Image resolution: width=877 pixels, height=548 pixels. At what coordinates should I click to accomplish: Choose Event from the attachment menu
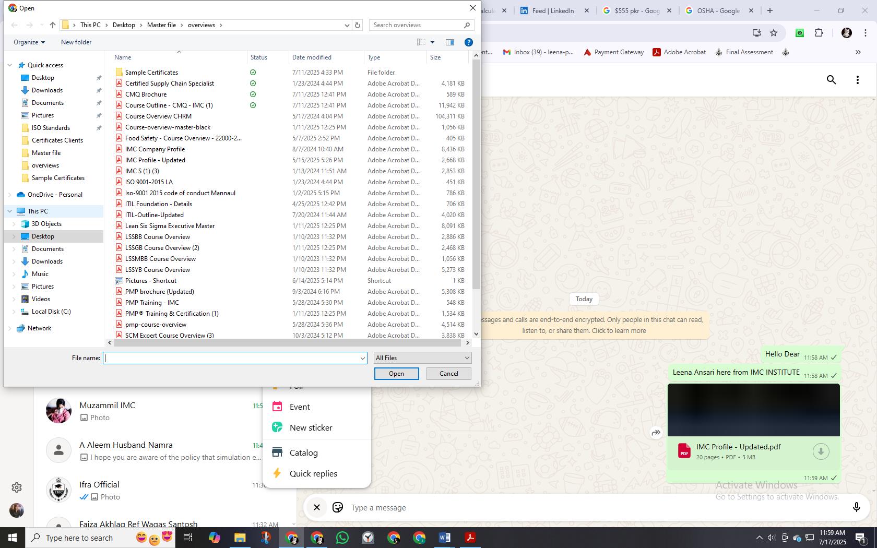(x=316, y=407)
